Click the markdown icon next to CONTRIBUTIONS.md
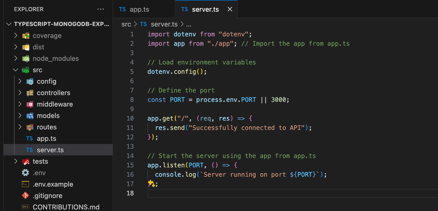Viewport: 438px width, 211px height. point(25,207)
